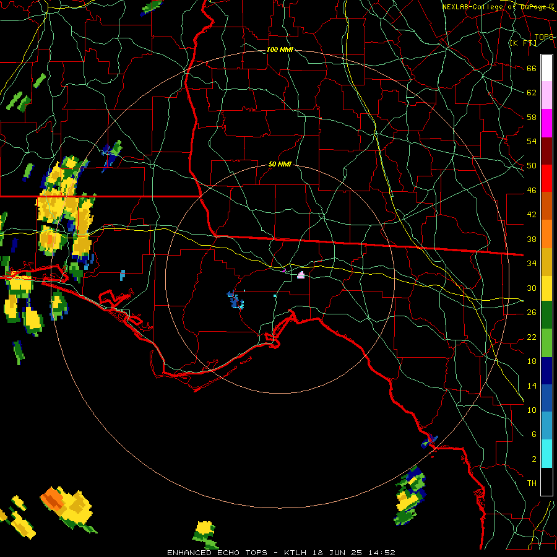Click the dark green legend swatch
The height and width of the screenshot is (557, 557).
point(546,316)
